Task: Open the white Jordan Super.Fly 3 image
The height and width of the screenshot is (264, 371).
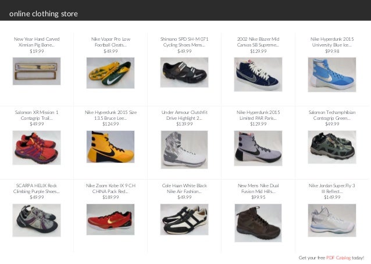Action: 332,220
